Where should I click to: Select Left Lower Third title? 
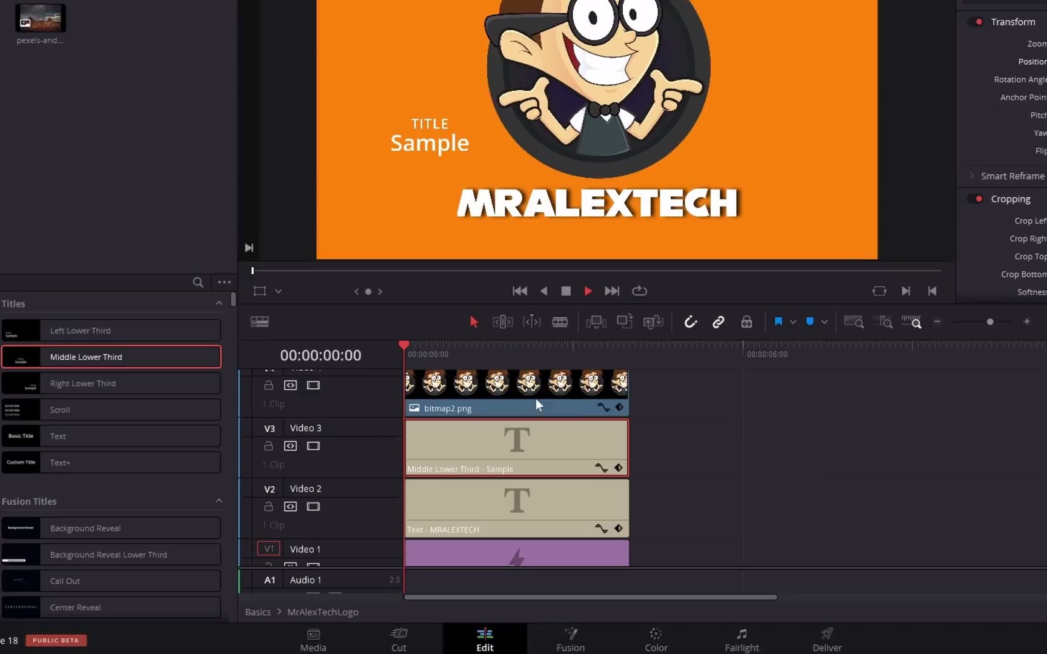111,331
